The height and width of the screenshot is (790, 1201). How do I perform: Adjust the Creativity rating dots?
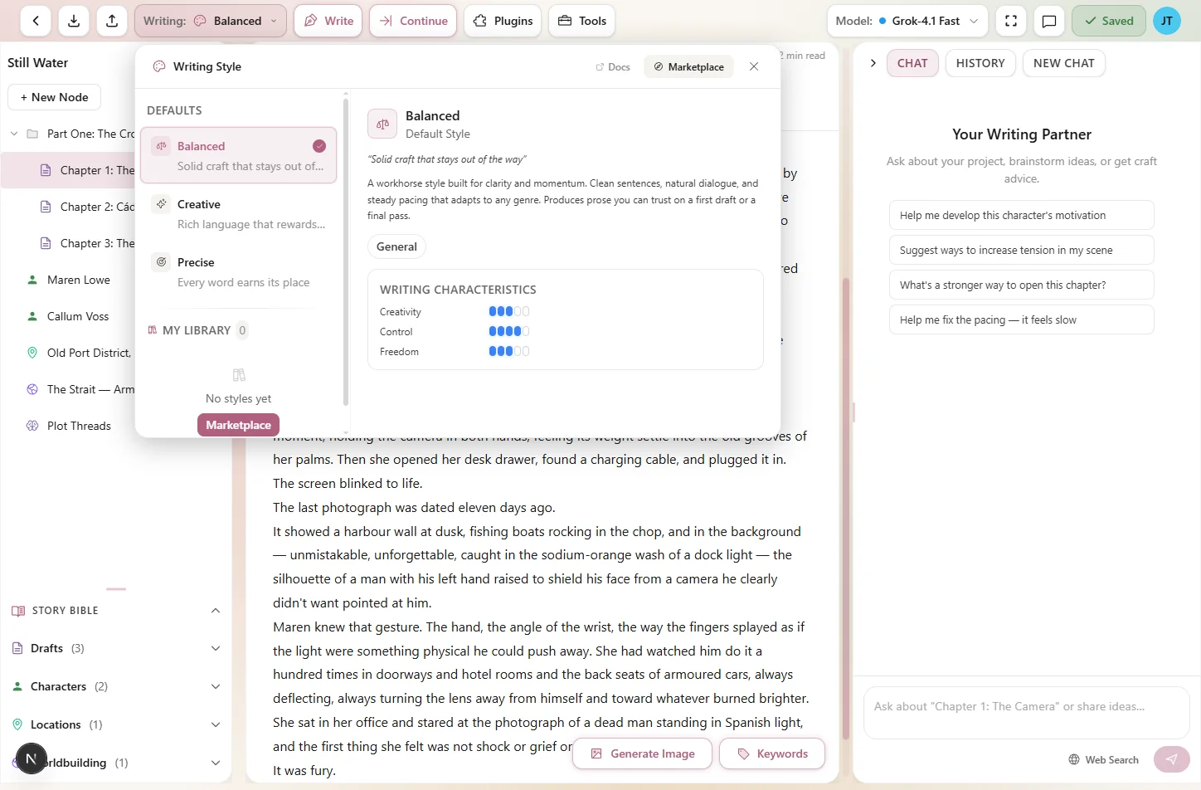coord(508,310)
